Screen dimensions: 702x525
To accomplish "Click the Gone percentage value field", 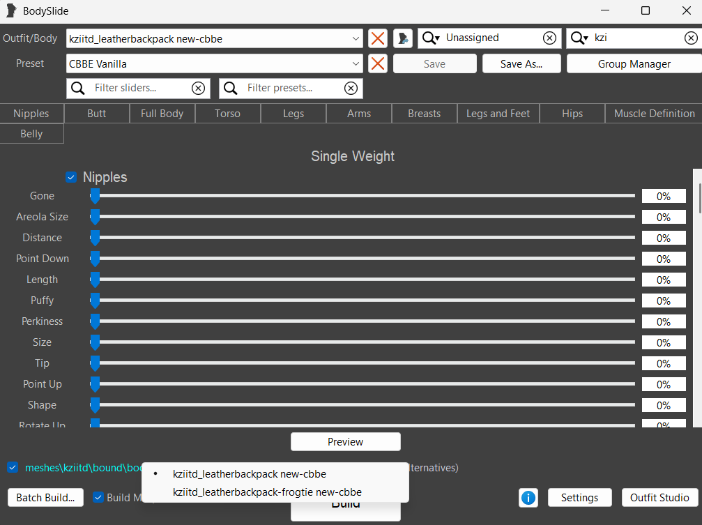I will [664, 196].
